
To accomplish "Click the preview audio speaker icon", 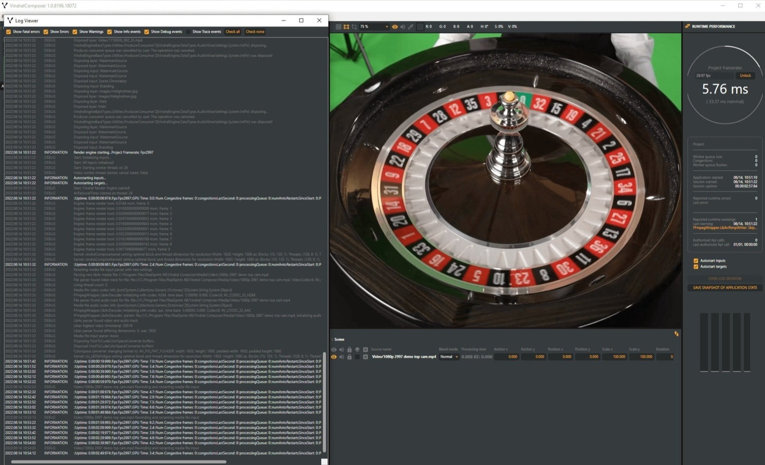I will 403,27.
